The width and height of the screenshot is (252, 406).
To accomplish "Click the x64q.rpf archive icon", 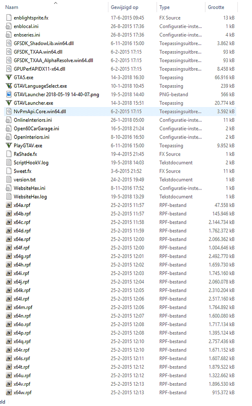I will (9, 341).
